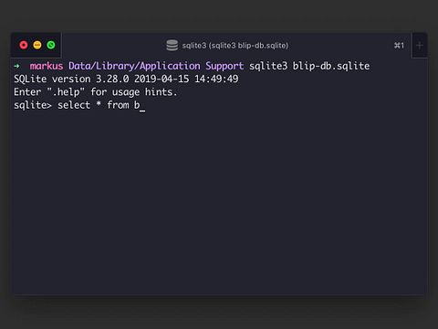Click the ⌘1 tab shortcut indicator
Screen dimensions: 438x329
[399, 46]
